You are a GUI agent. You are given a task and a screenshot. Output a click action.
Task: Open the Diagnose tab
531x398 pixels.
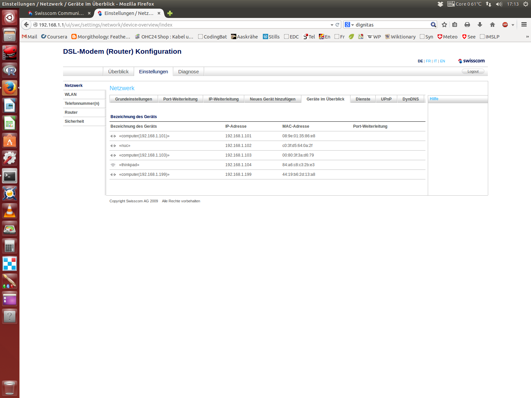[x=188, y=72]
